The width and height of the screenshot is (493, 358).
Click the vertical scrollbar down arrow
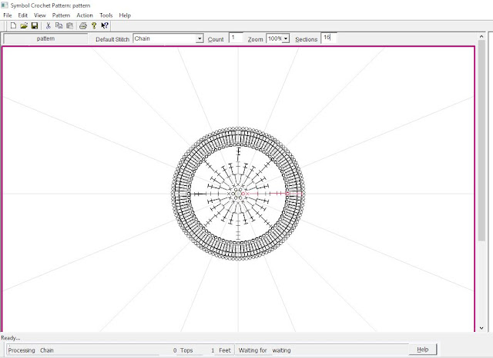coord(481,328)
